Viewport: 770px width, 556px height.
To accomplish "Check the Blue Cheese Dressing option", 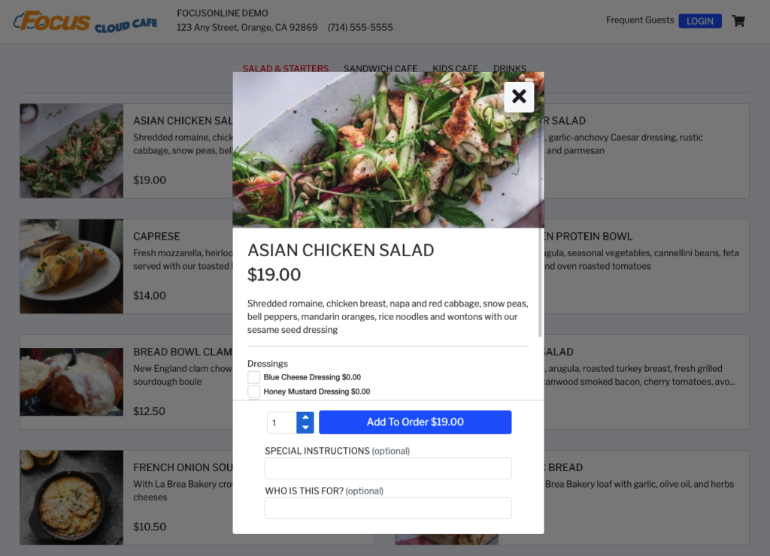I will point(254,377).
